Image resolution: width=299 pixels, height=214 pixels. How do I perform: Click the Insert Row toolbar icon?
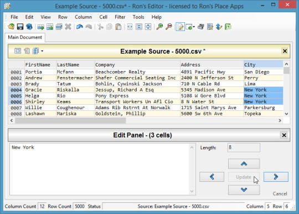[40, 27]
